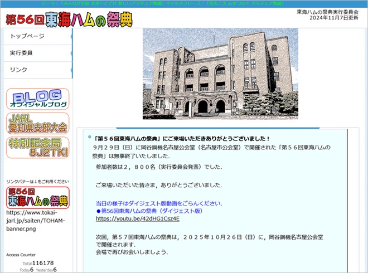Screen dimensions: 368x273
Task: Click the 第56回東海ハムの祭典 link banner in sidebar
Action: (38, 198)
